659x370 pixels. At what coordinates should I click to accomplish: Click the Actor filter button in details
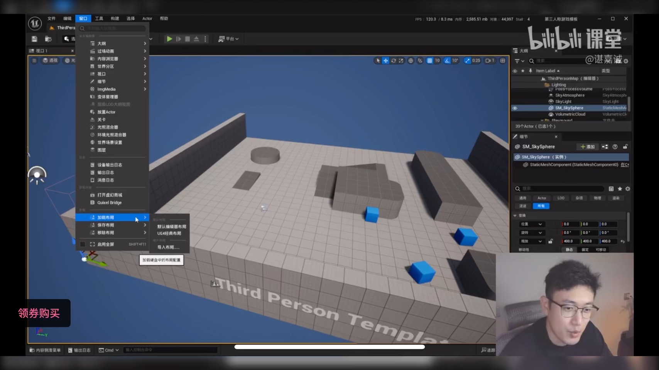(x=542, y=198)
